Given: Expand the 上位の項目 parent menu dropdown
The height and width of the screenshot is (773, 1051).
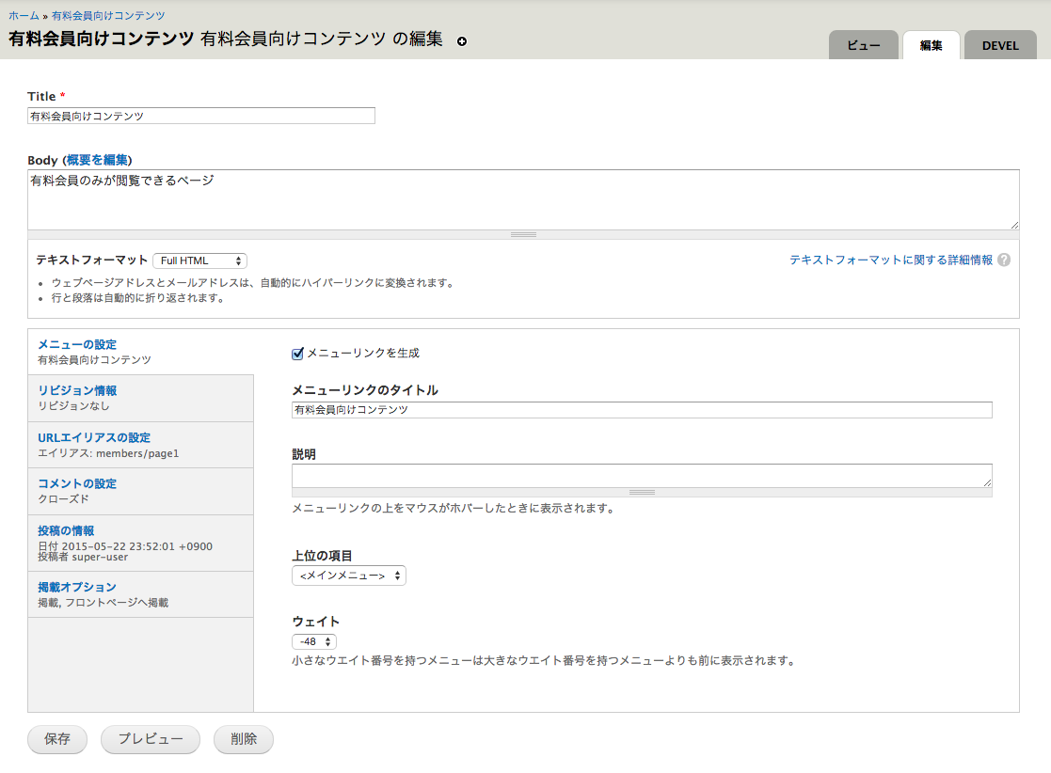Looking at the screenshot, I should click(x=349, y=576).
